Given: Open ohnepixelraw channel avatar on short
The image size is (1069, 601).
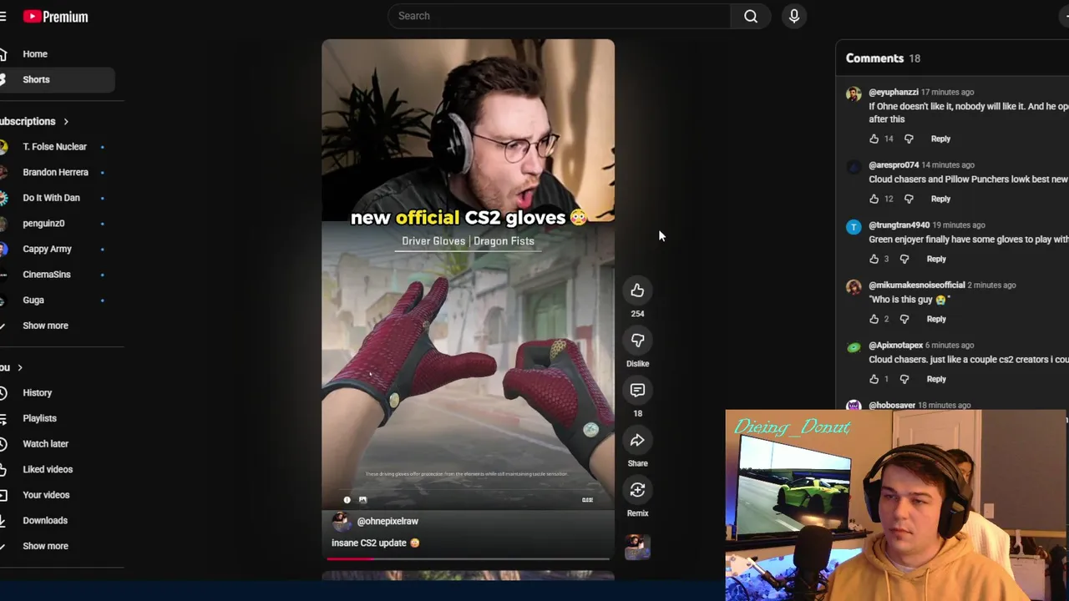Looking at the screenshot, I should tap(341, 522).
